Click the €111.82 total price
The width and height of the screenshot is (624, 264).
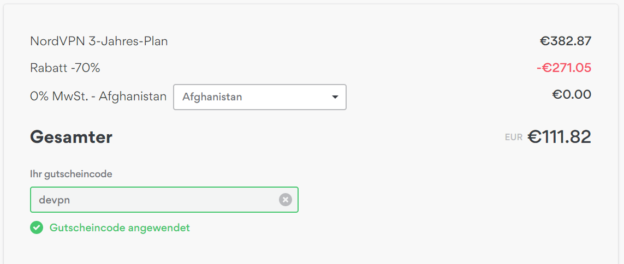coord(560,137)
